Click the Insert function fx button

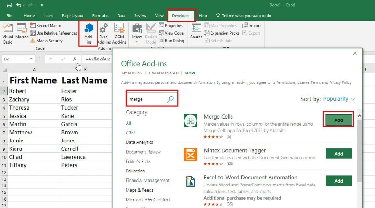(75, 59)
